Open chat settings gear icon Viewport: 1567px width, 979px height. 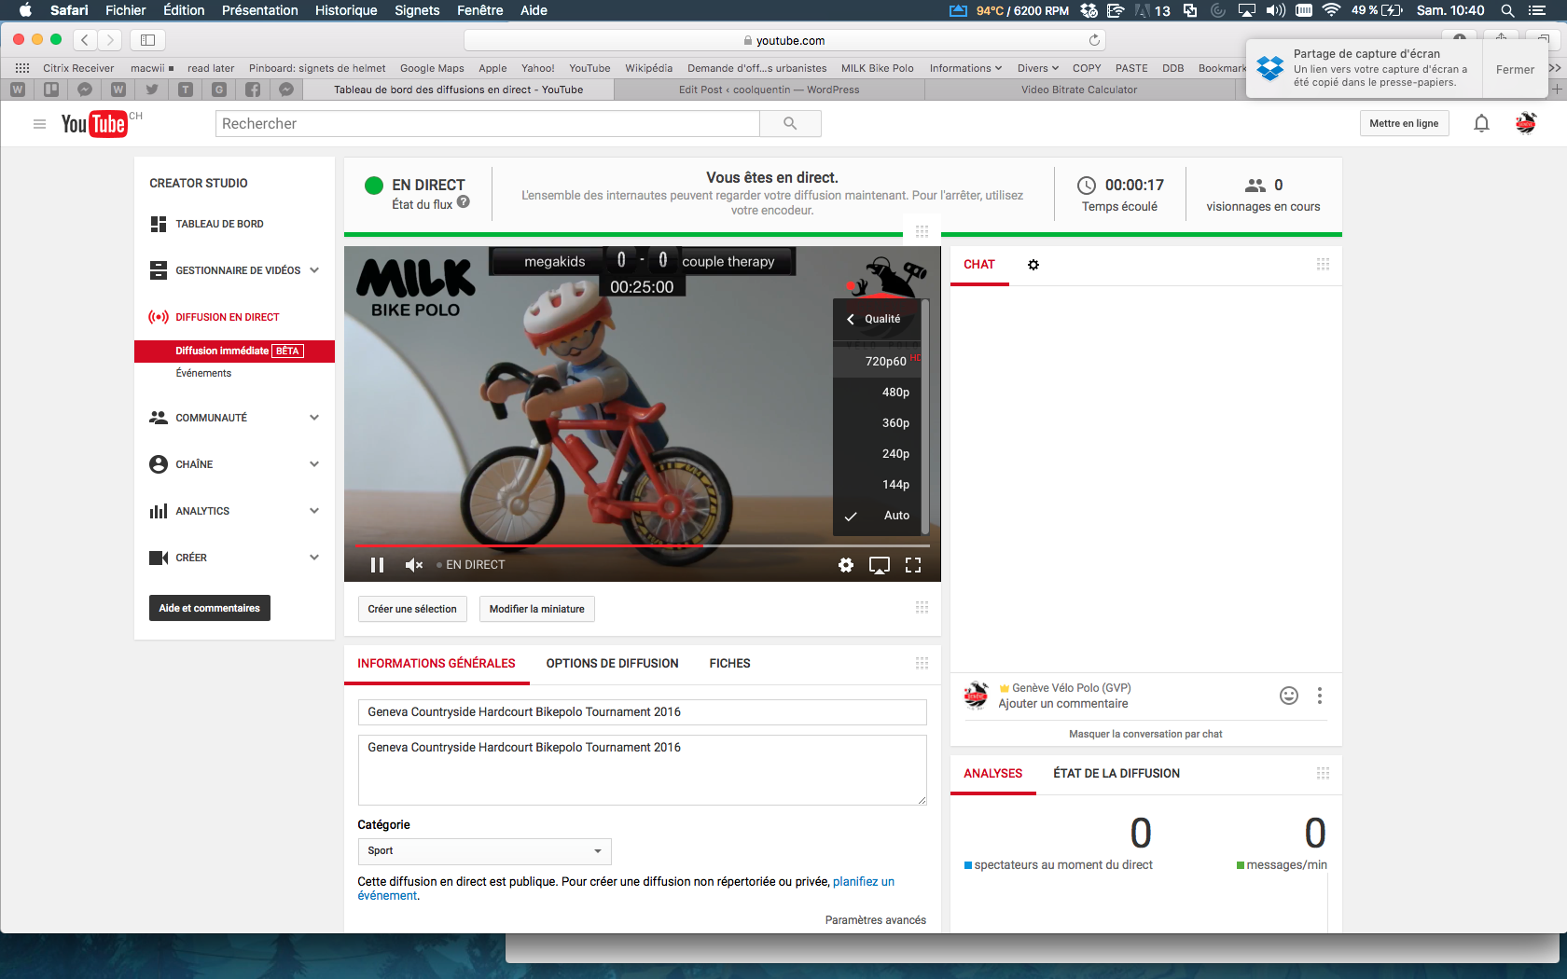point(1033,265)
